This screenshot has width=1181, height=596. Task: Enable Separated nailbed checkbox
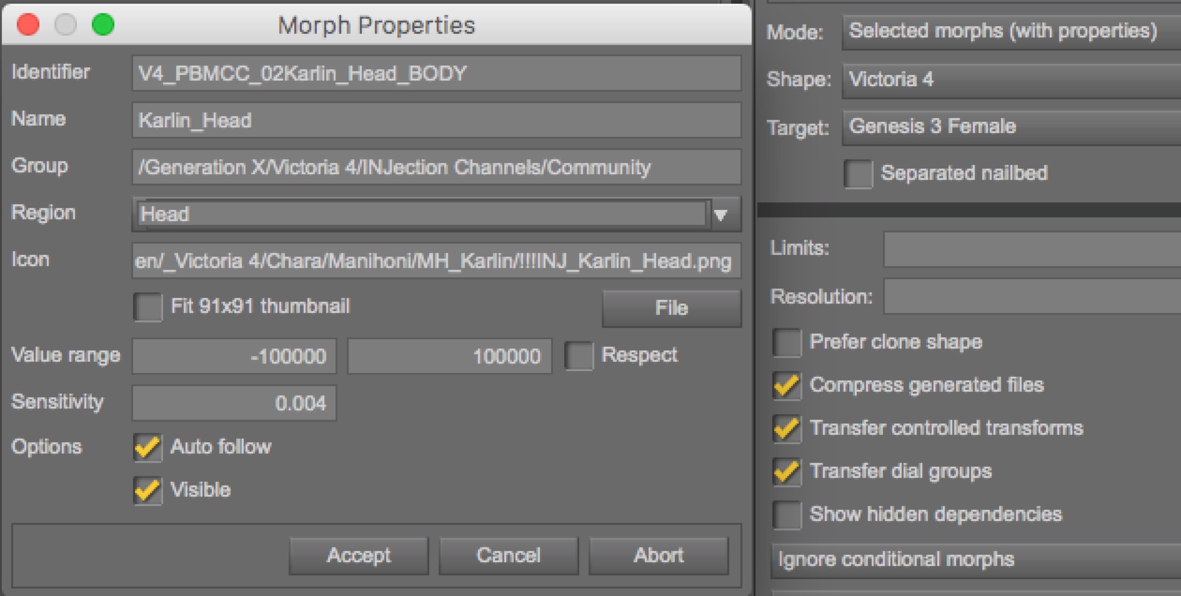point(858,174)
